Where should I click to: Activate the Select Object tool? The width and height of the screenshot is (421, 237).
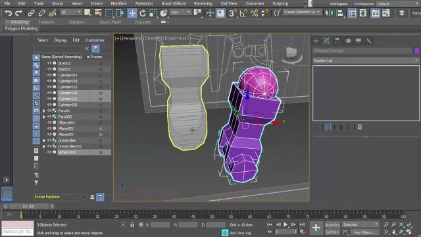(x=87, y=13)
